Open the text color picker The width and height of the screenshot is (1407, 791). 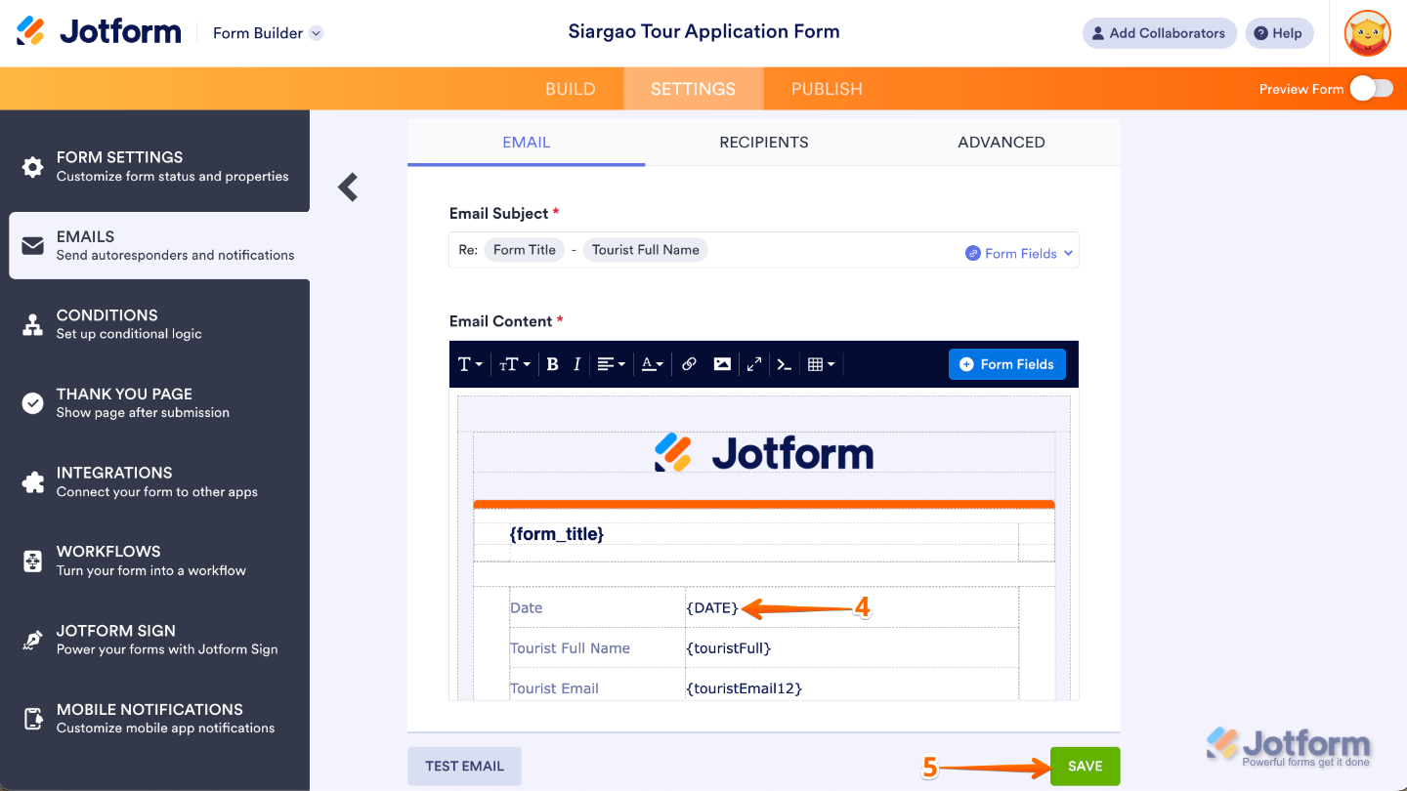coord(652,363)
